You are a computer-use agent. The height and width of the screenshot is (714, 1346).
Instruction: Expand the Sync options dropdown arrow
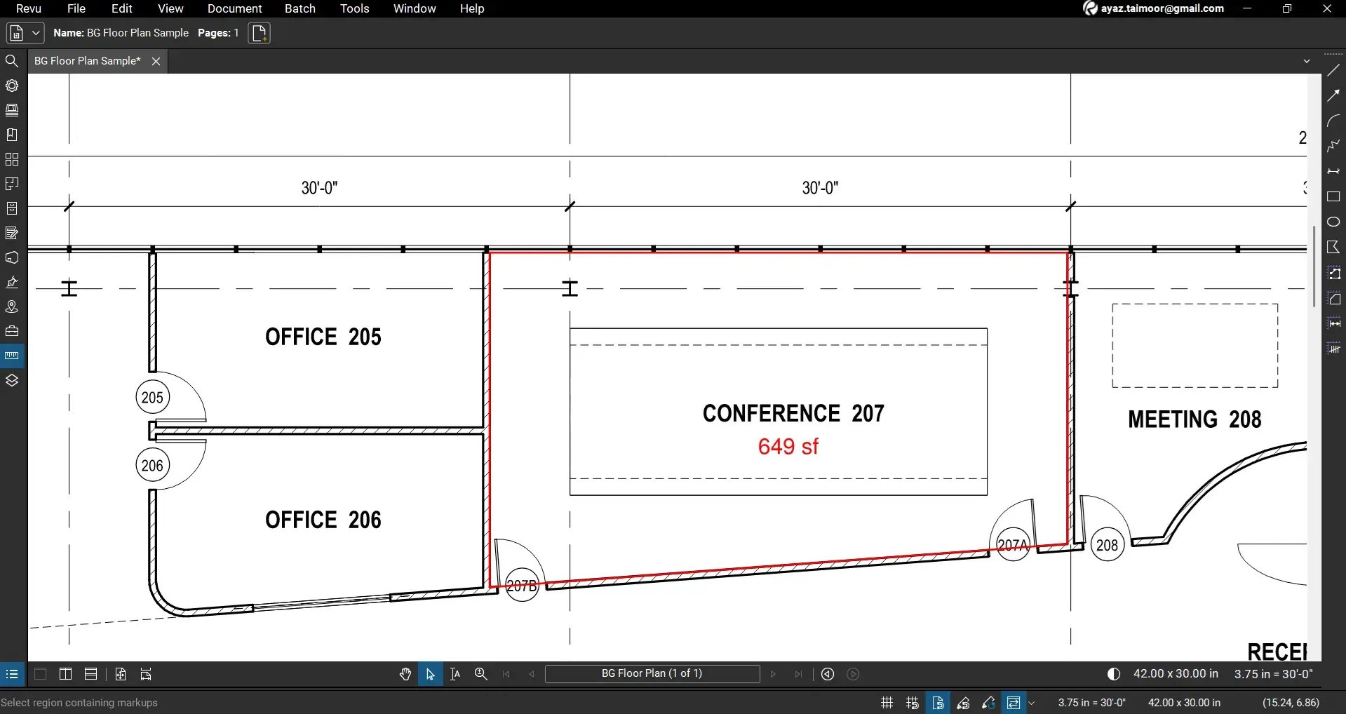pyautogui.click(x=1032, y=703)
